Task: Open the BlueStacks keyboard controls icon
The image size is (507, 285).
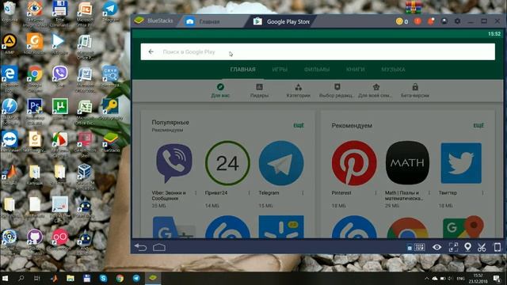Action: [x=419, y=248]
